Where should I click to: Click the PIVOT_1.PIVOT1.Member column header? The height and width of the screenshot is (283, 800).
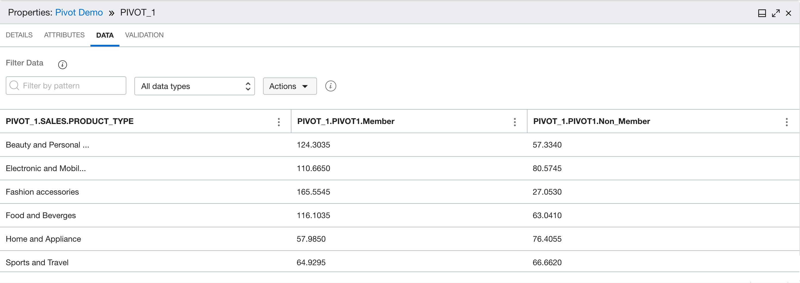(x=346, y=121)
